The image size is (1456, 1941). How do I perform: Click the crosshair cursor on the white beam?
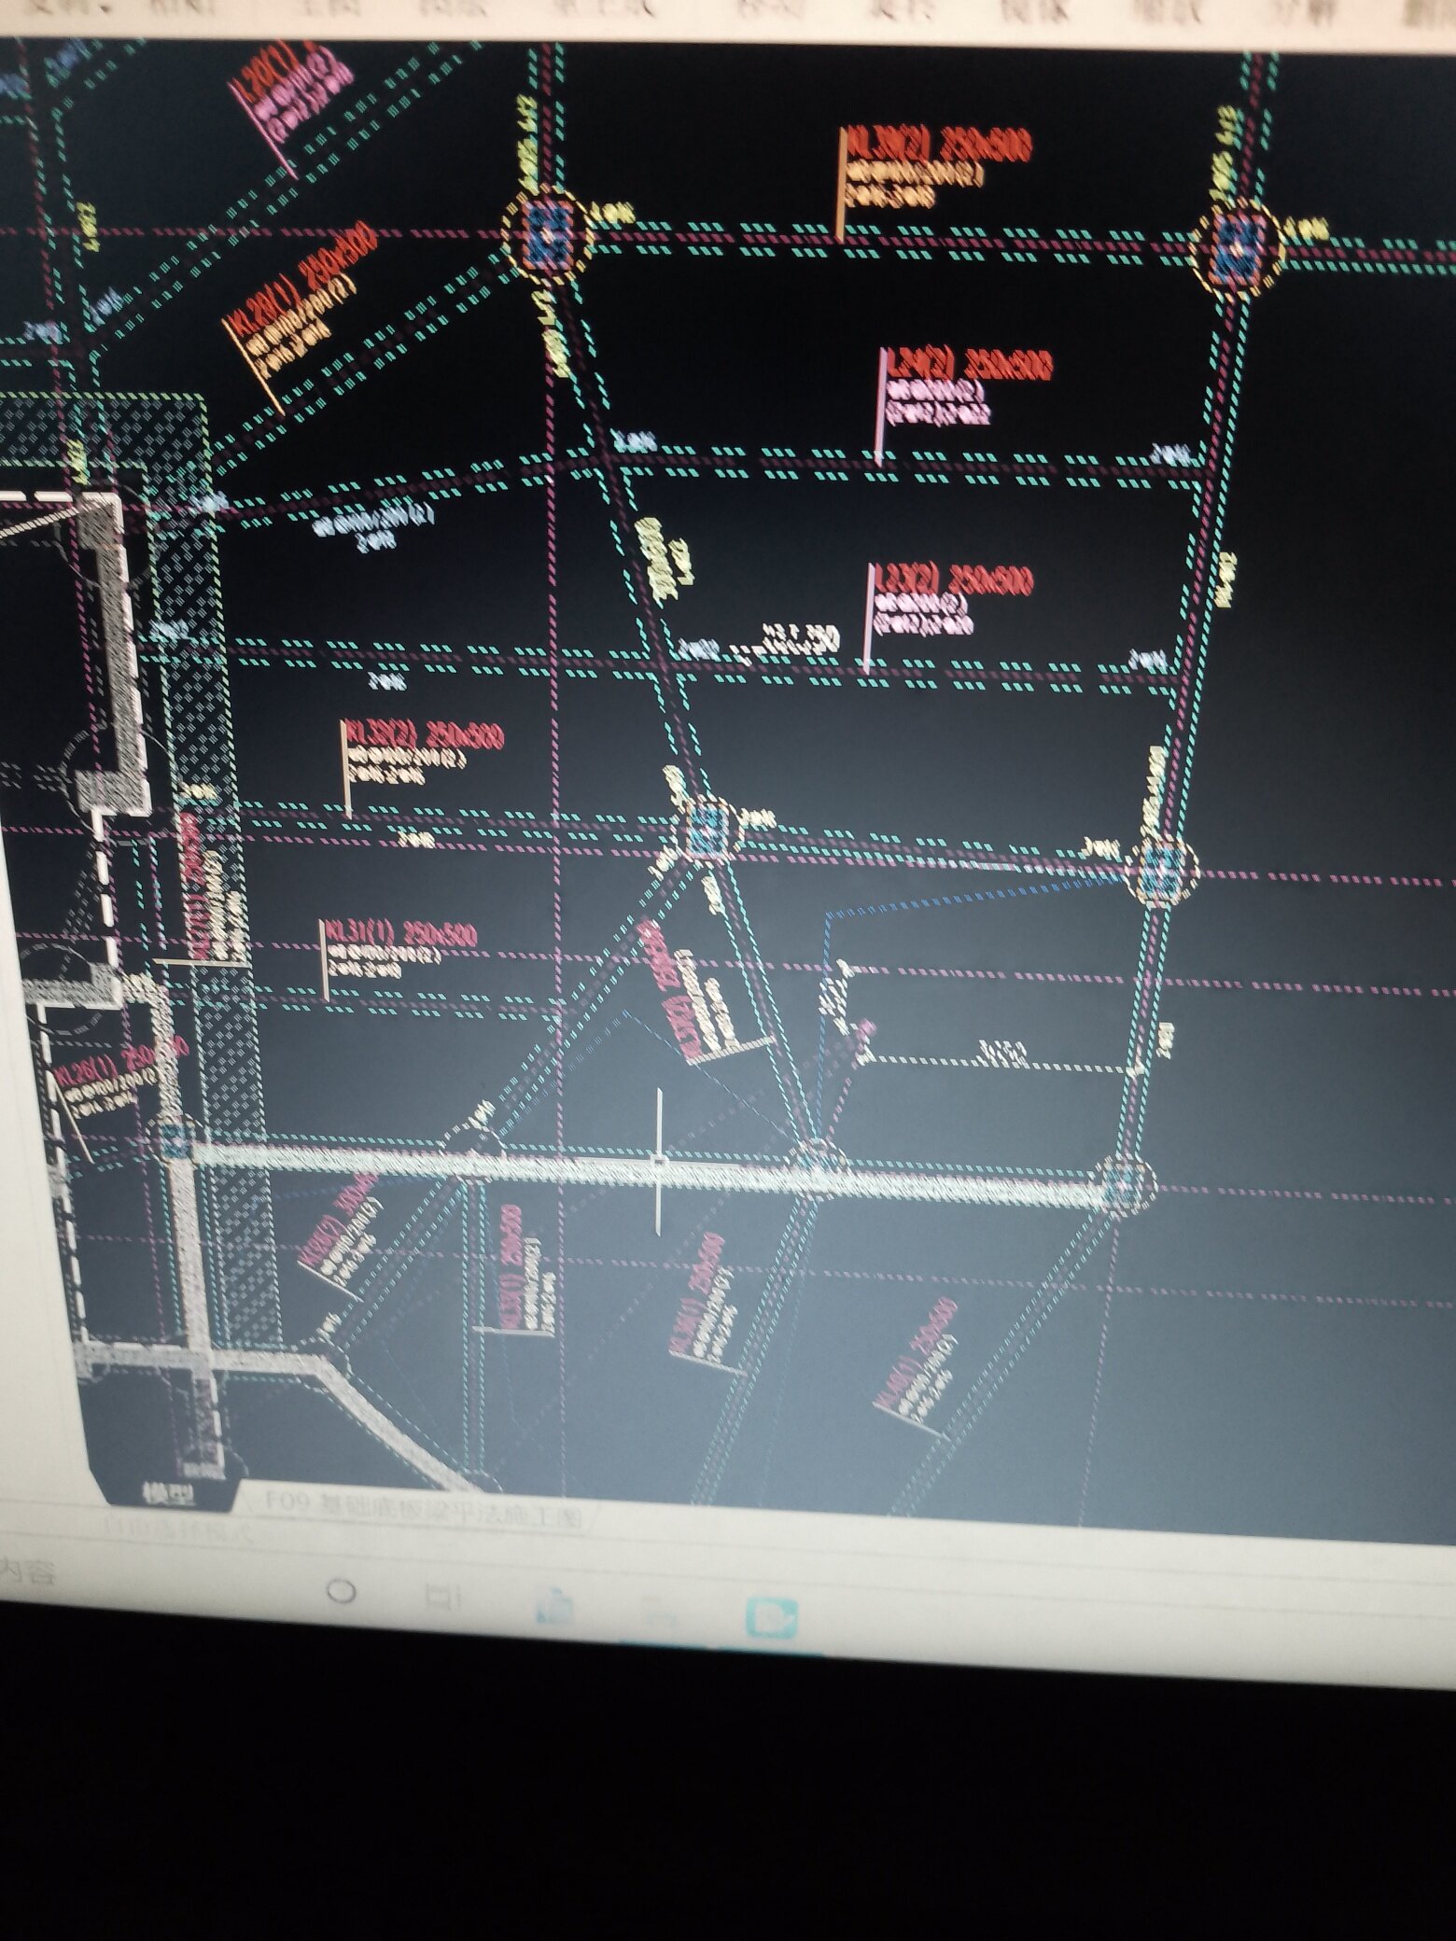(x=659, y=1161)
